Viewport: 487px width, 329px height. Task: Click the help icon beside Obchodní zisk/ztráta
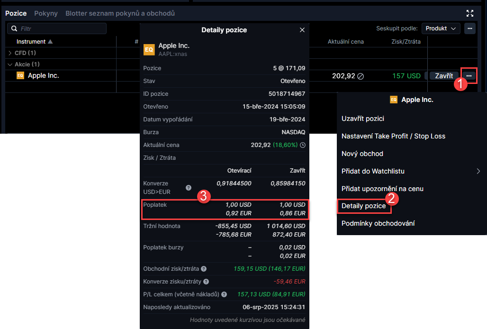tap(204, 269)
